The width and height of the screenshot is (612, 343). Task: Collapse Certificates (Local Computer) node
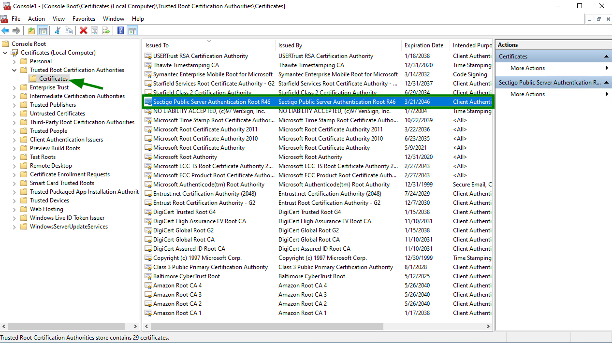click(x=5, y=53)
